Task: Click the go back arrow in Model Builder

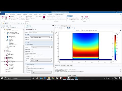Action: 2,28
